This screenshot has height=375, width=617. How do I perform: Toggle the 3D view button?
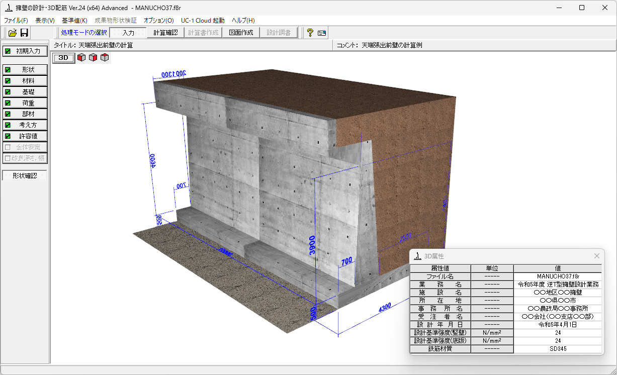click(63, 58)
